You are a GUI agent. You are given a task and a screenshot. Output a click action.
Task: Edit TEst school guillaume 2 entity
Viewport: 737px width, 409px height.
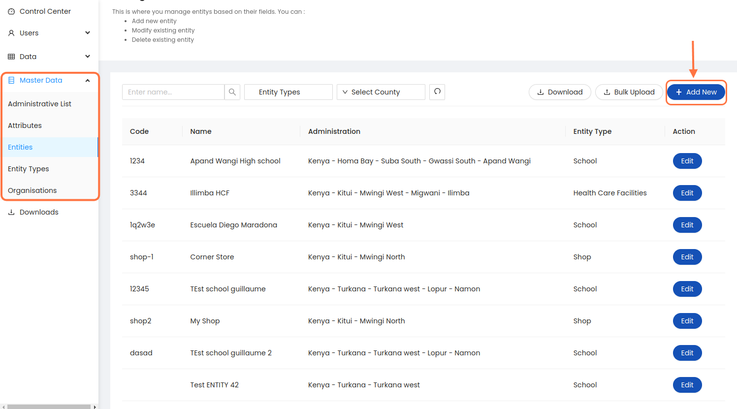click(x=687, y=353)
